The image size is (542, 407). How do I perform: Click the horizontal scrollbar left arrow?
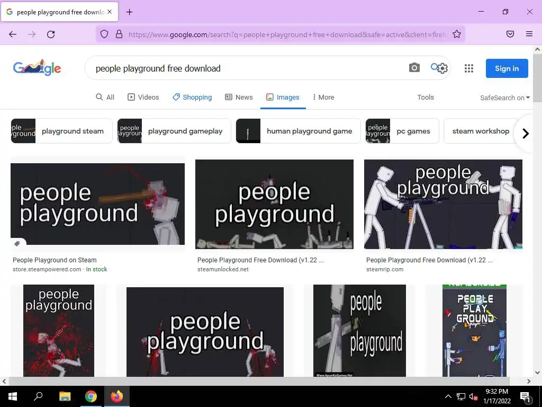pos(4,381)
